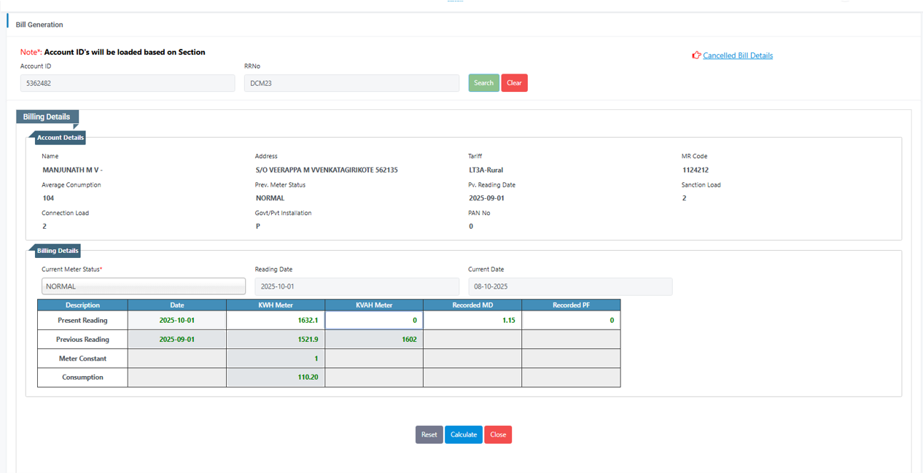Focus the Account ID input field
Viewport: 923px width, 473px height.
pyautogui.click(x=127, y=83)
